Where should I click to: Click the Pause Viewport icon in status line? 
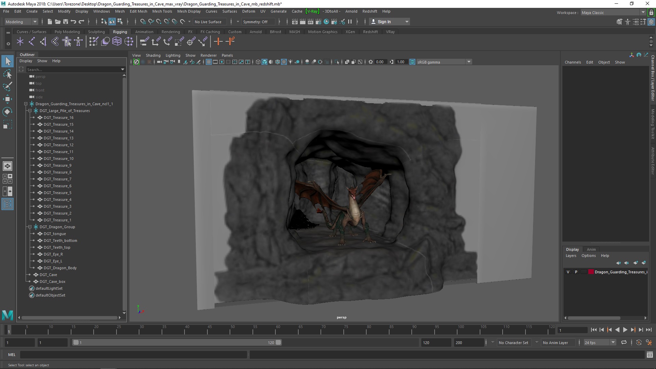[350, 22]
